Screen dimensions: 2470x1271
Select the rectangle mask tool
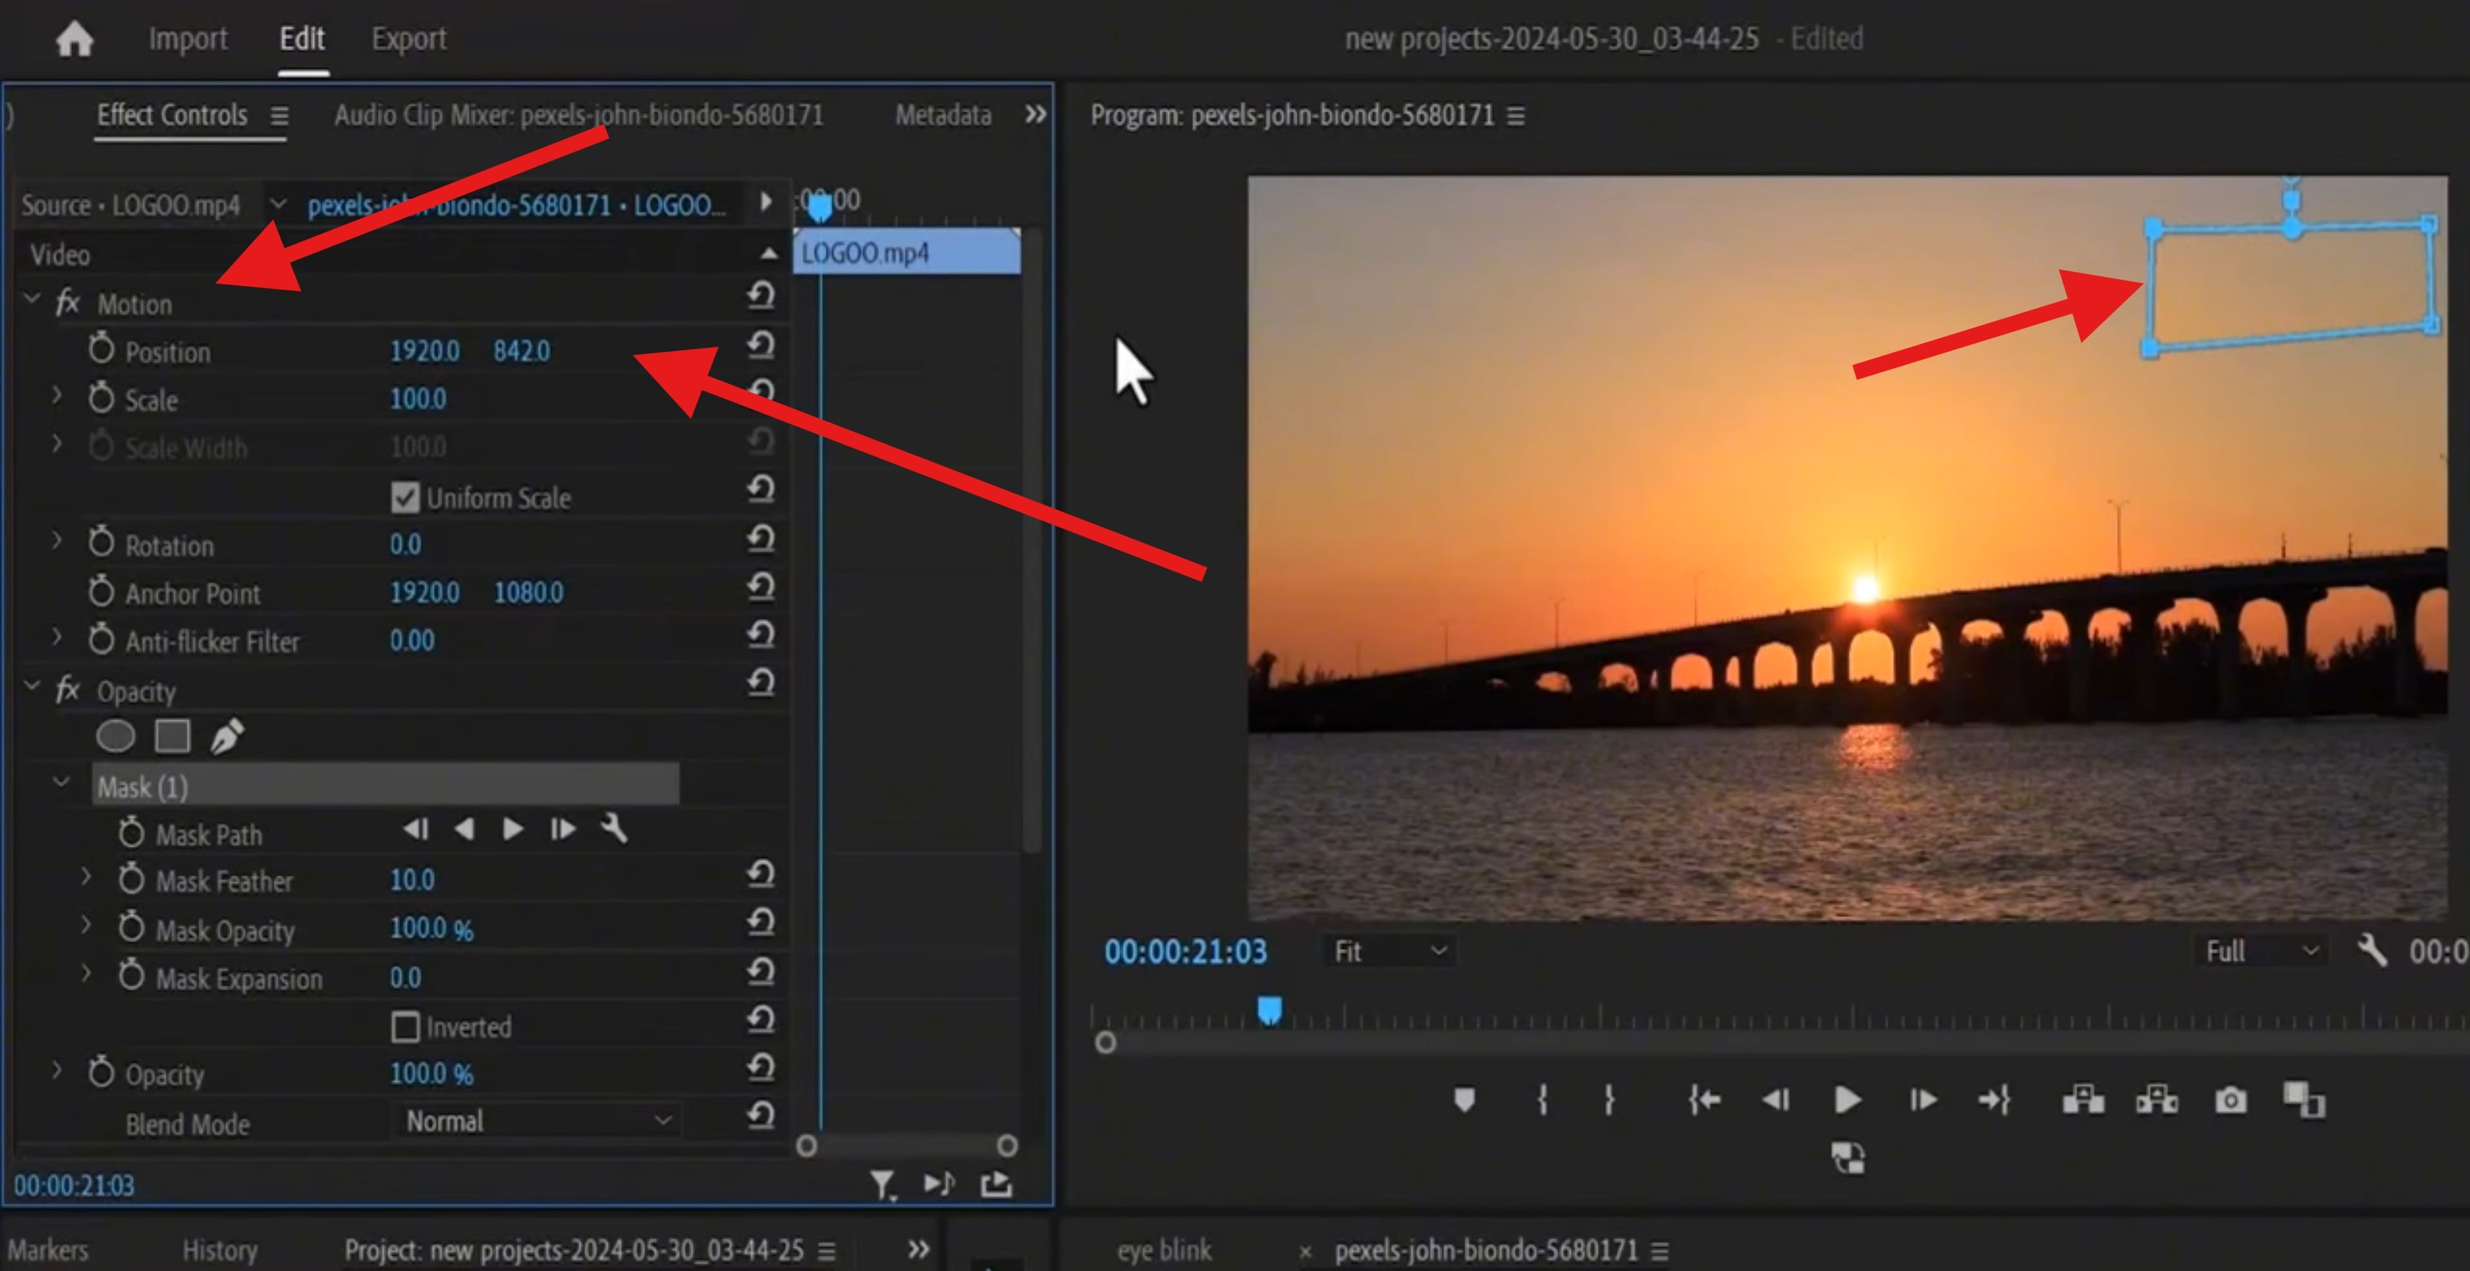tap(172, 735)
